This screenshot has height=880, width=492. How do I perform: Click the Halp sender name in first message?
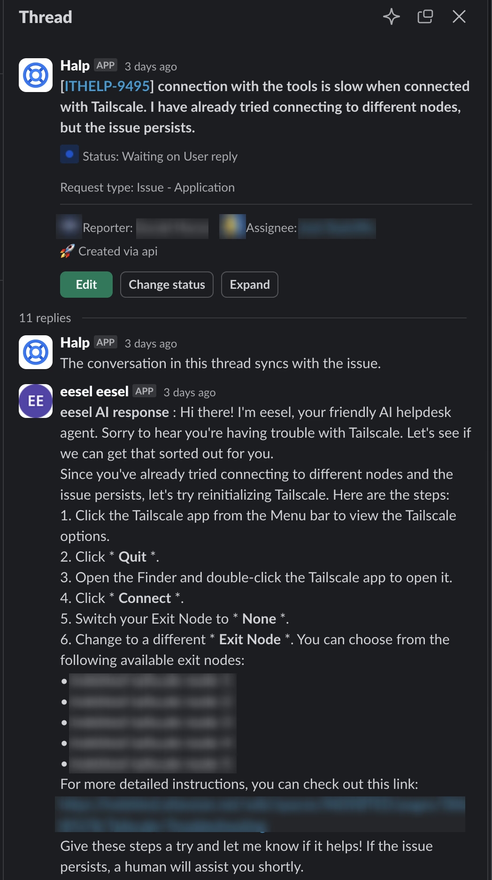click(75, 66)
